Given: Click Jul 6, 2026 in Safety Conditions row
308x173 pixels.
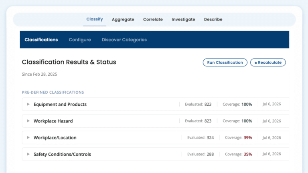Looking at the screenshot, I should (272, 154).
